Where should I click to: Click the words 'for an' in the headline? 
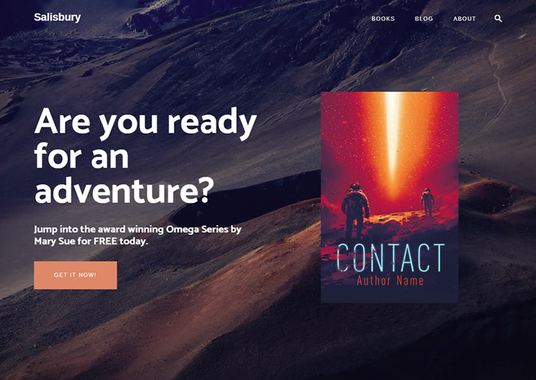click(x=82, y=157)
